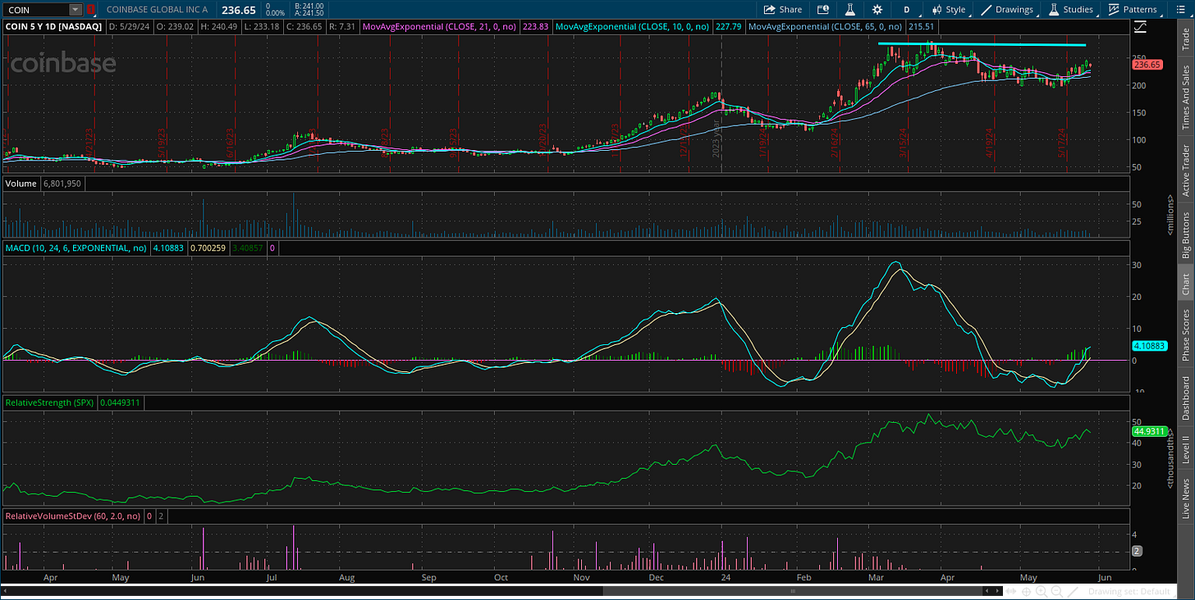
Task: Switch to the Phase Scores side tab
Action: pyautogui.click(x=1186, y=335)
